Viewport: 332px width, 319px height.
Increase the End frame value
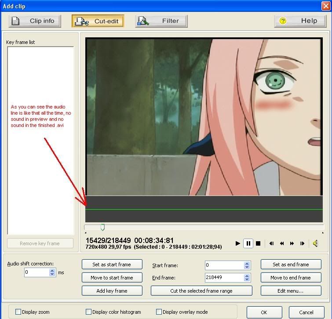point(247,276)
